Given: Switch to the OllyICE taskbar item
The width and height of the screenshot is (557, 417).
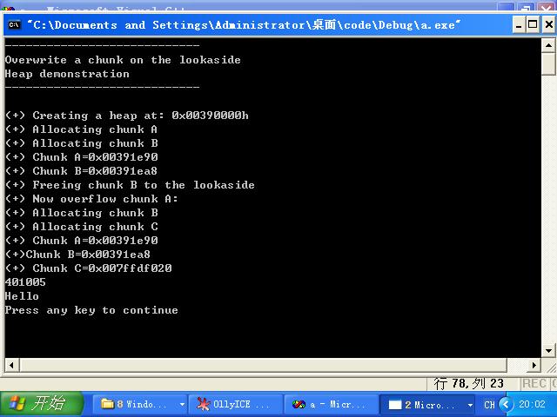Looking at the screenshot, I should point(236,404).
